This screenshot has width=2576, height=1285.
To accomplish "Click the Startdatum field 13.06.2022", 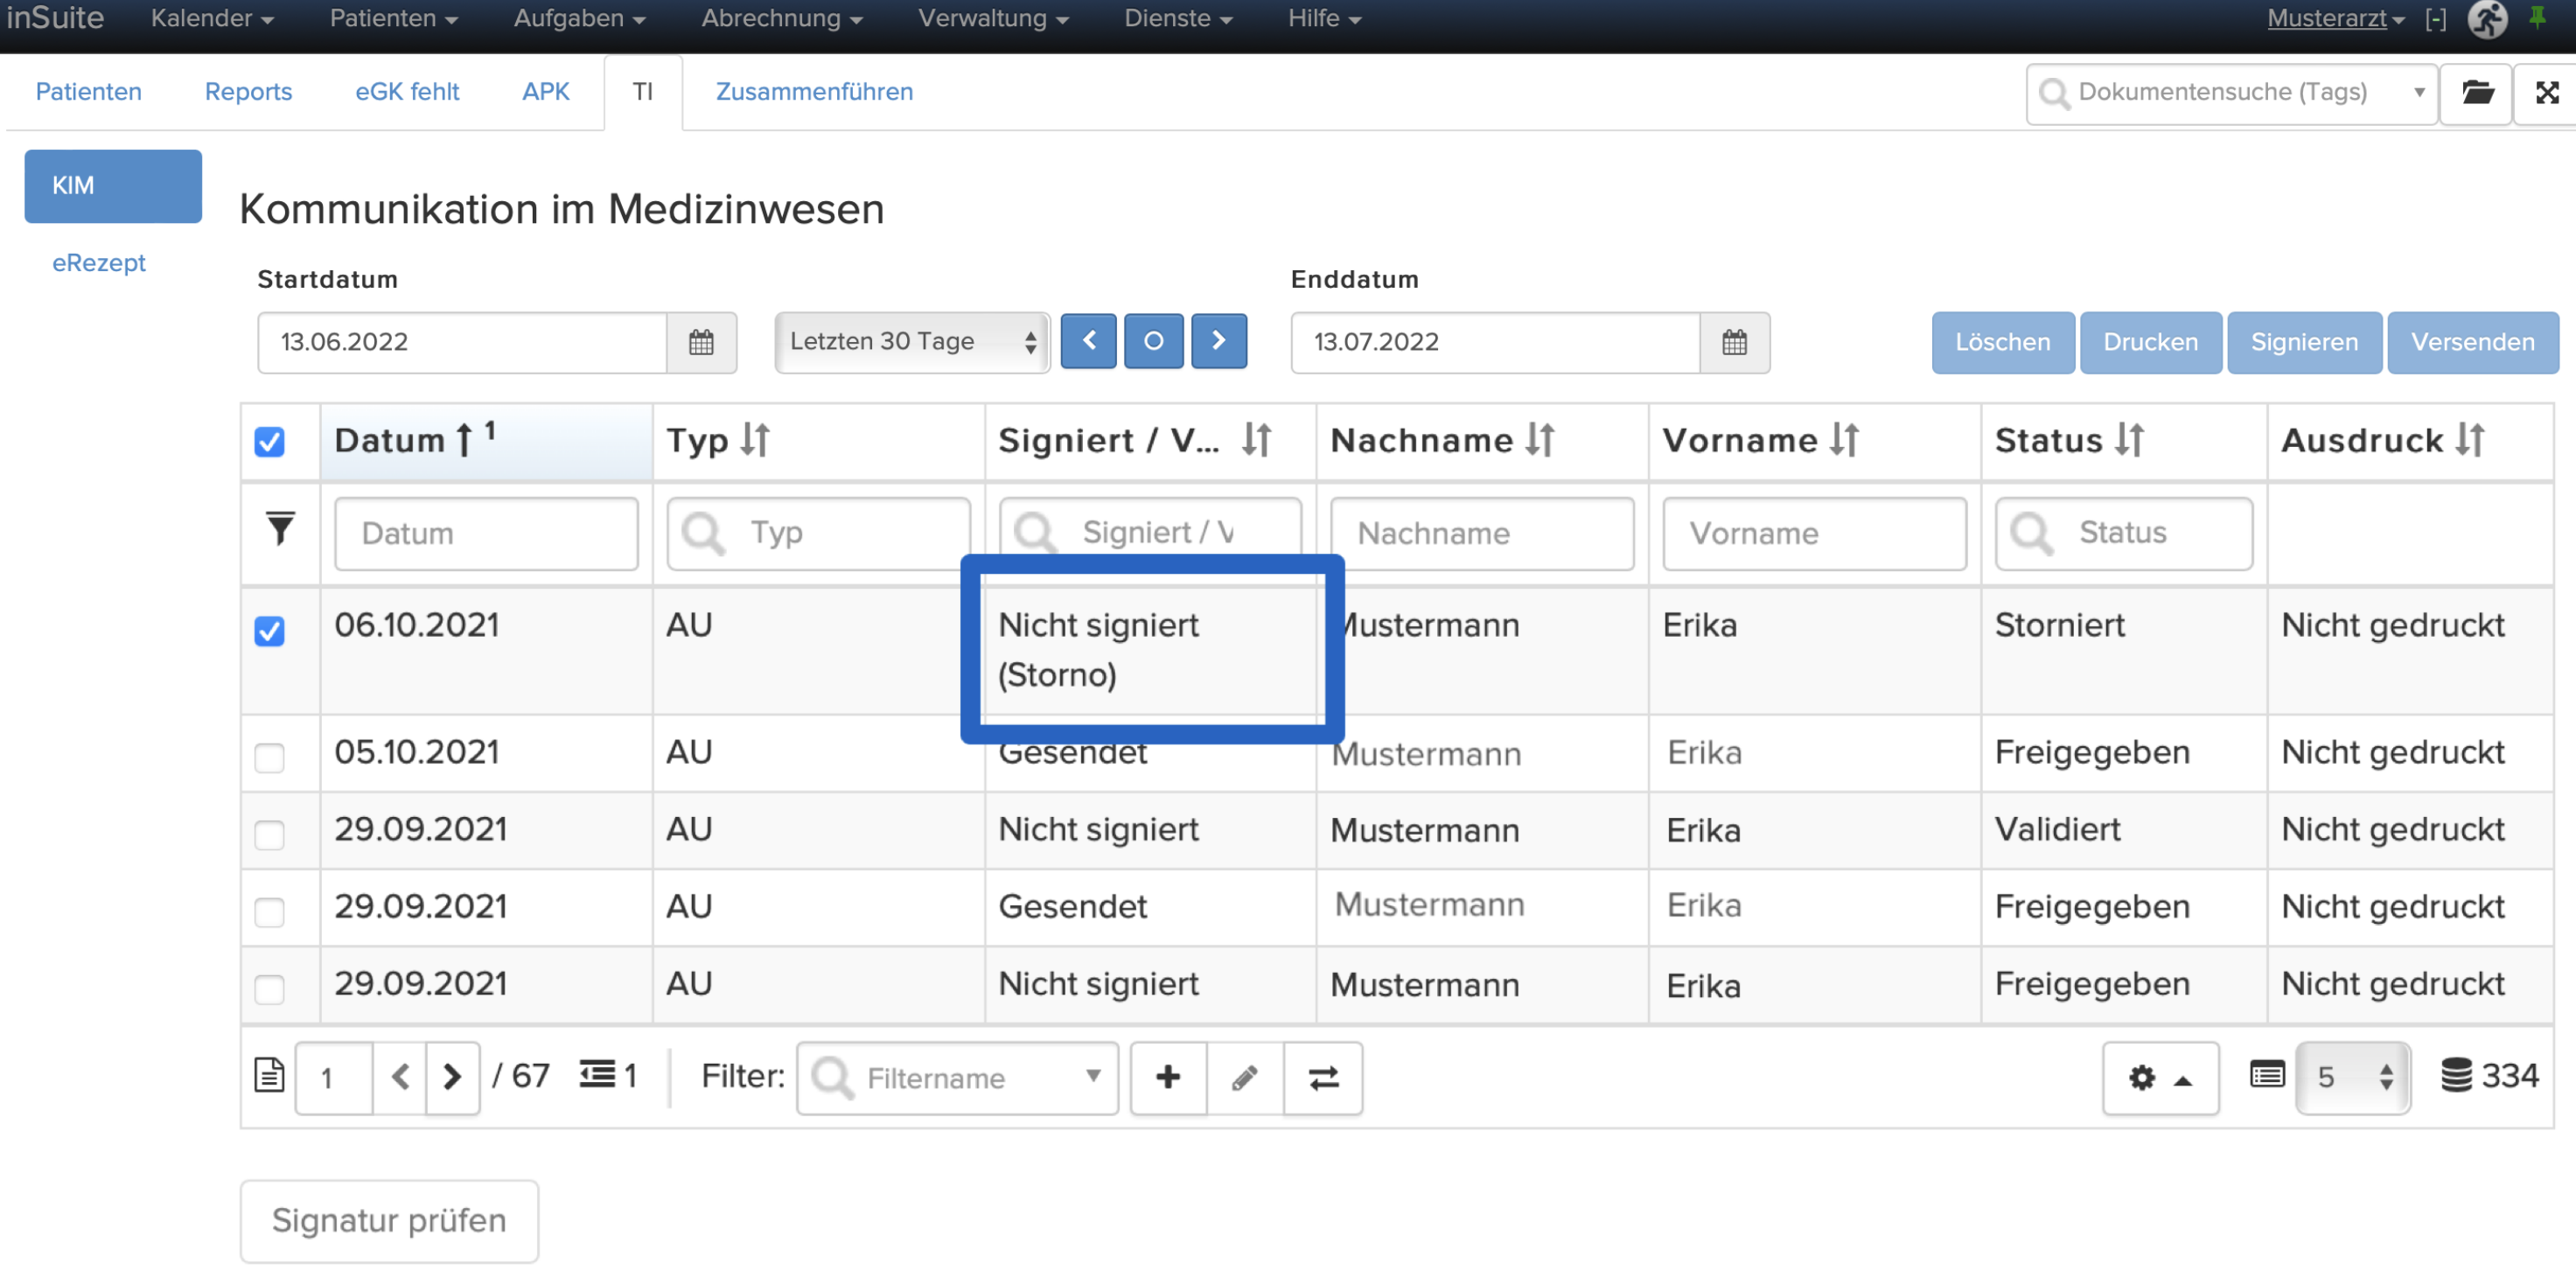I will tap(462, 342).
